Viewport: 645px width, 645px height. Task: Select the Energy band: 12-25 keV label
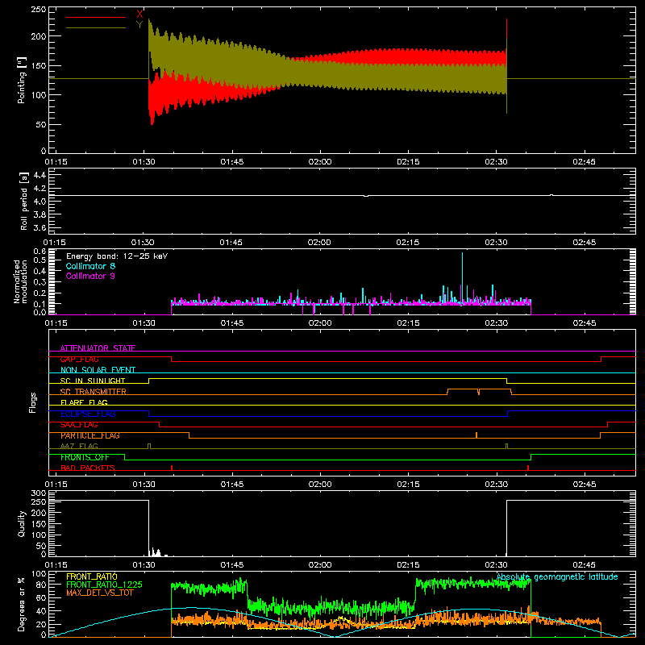tap(117, 256)
